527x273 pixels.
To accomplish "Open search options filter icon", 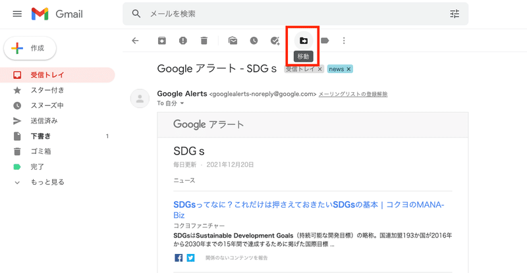I will pyautogui.click(x=455, y=14).
